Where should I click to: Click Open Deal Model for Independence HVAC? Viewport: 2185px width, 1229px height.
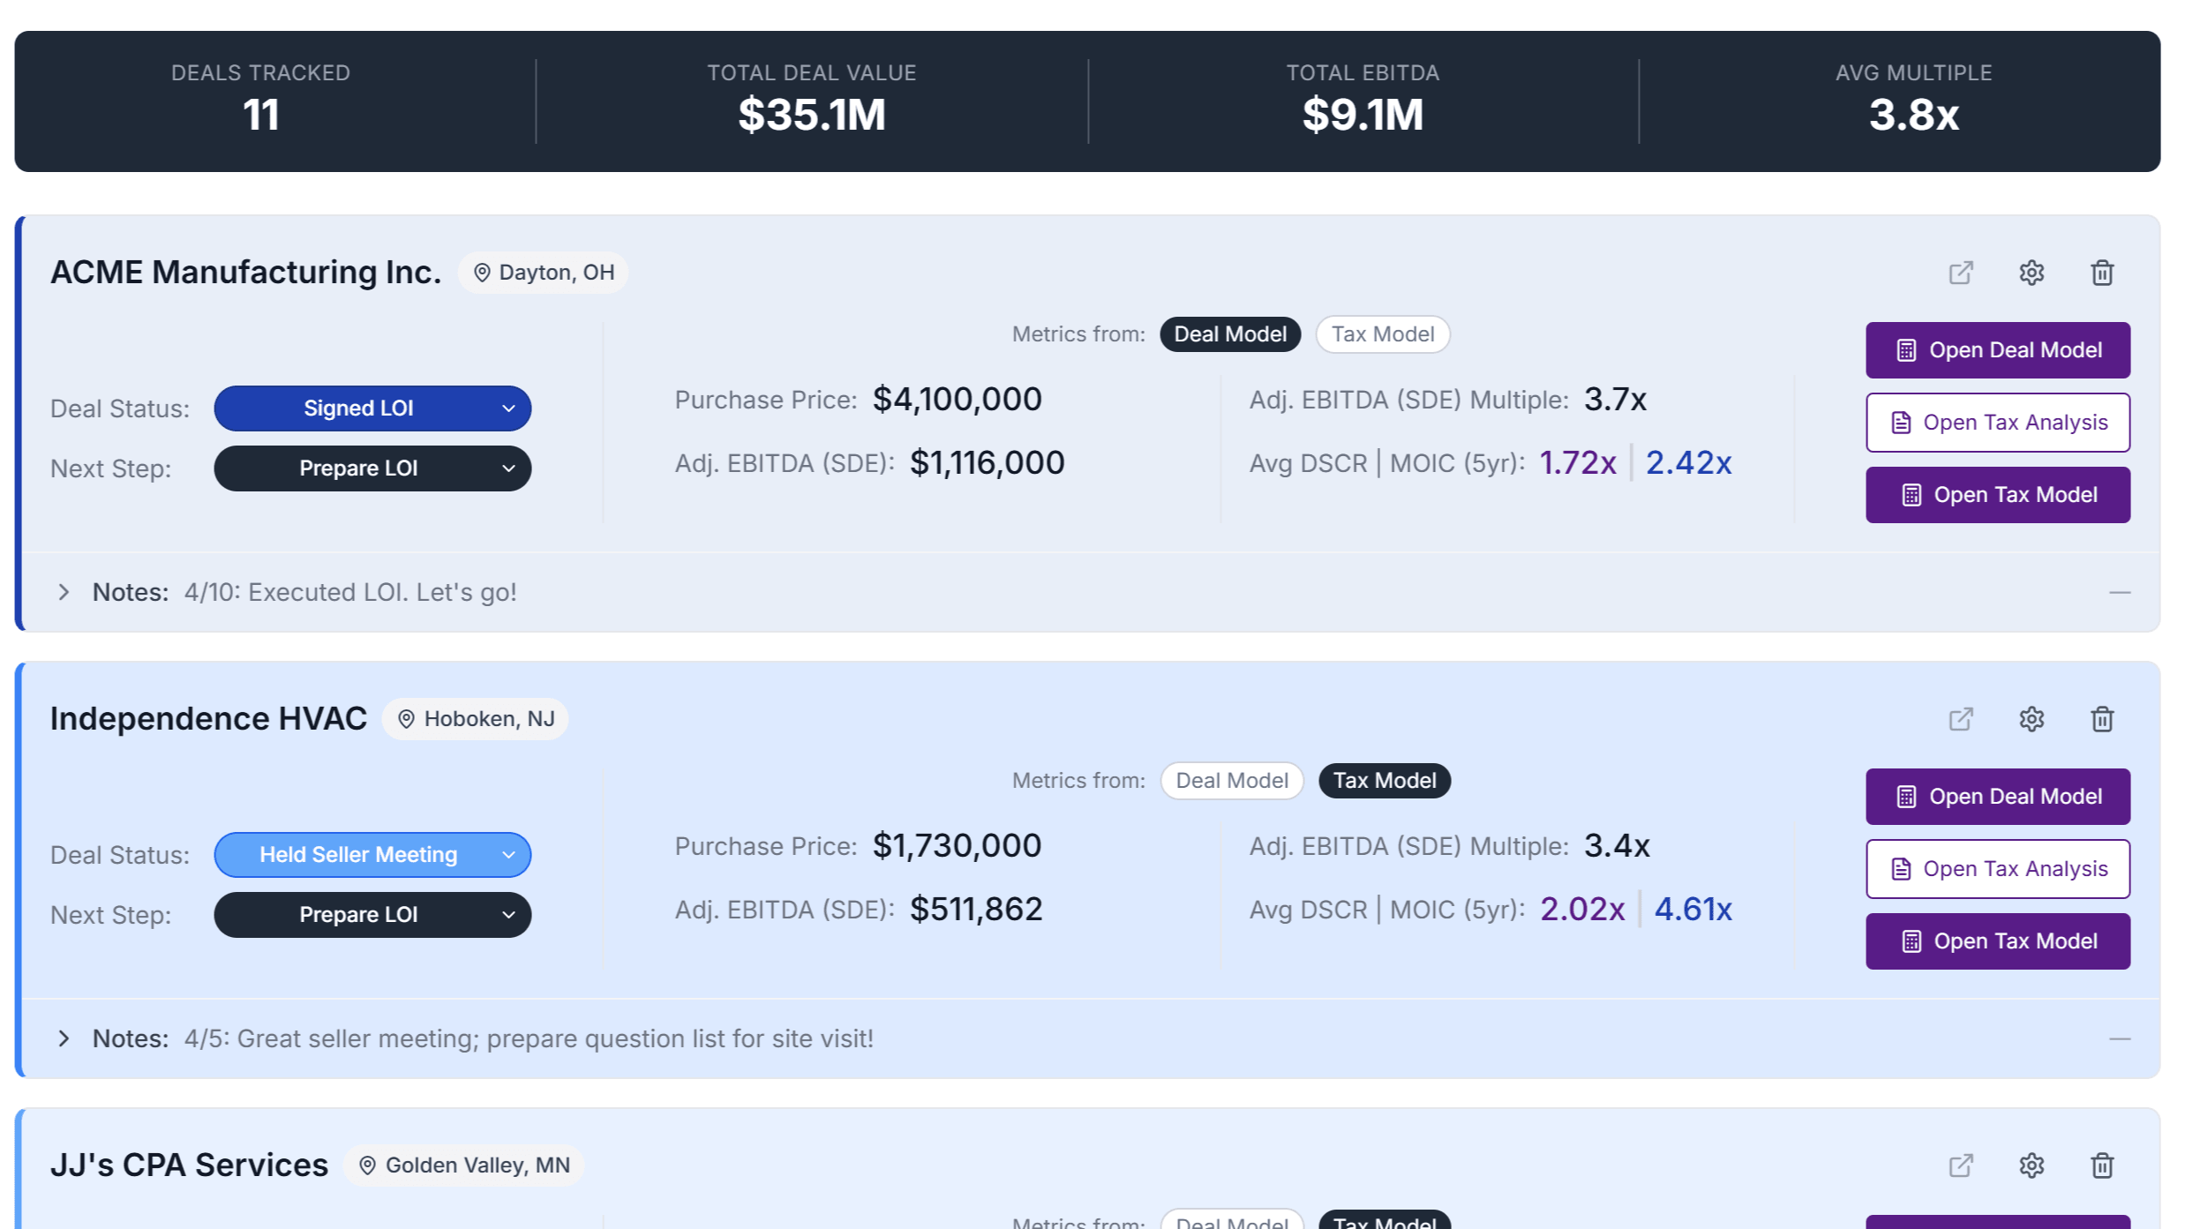point(1998,797)
